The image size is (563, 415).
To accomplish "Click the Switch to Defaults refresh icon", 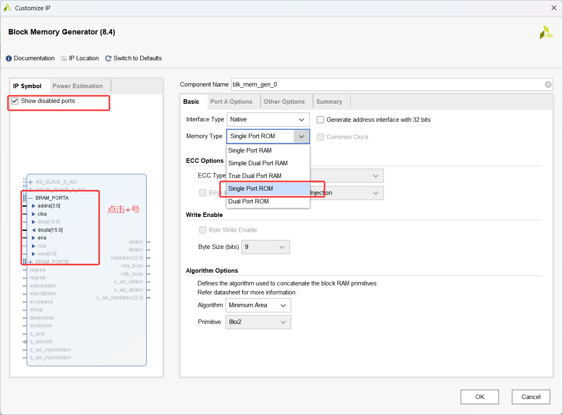I will 108,59.
